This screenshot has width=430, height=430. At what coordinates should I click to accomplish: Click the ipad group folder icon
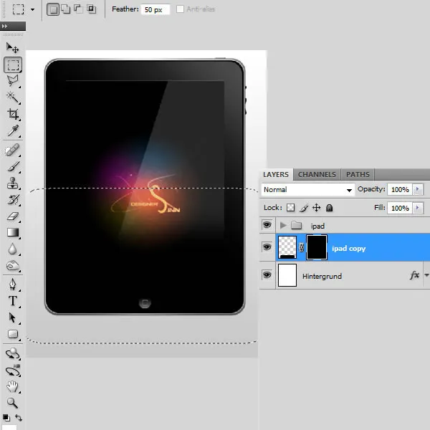(297, 226)
